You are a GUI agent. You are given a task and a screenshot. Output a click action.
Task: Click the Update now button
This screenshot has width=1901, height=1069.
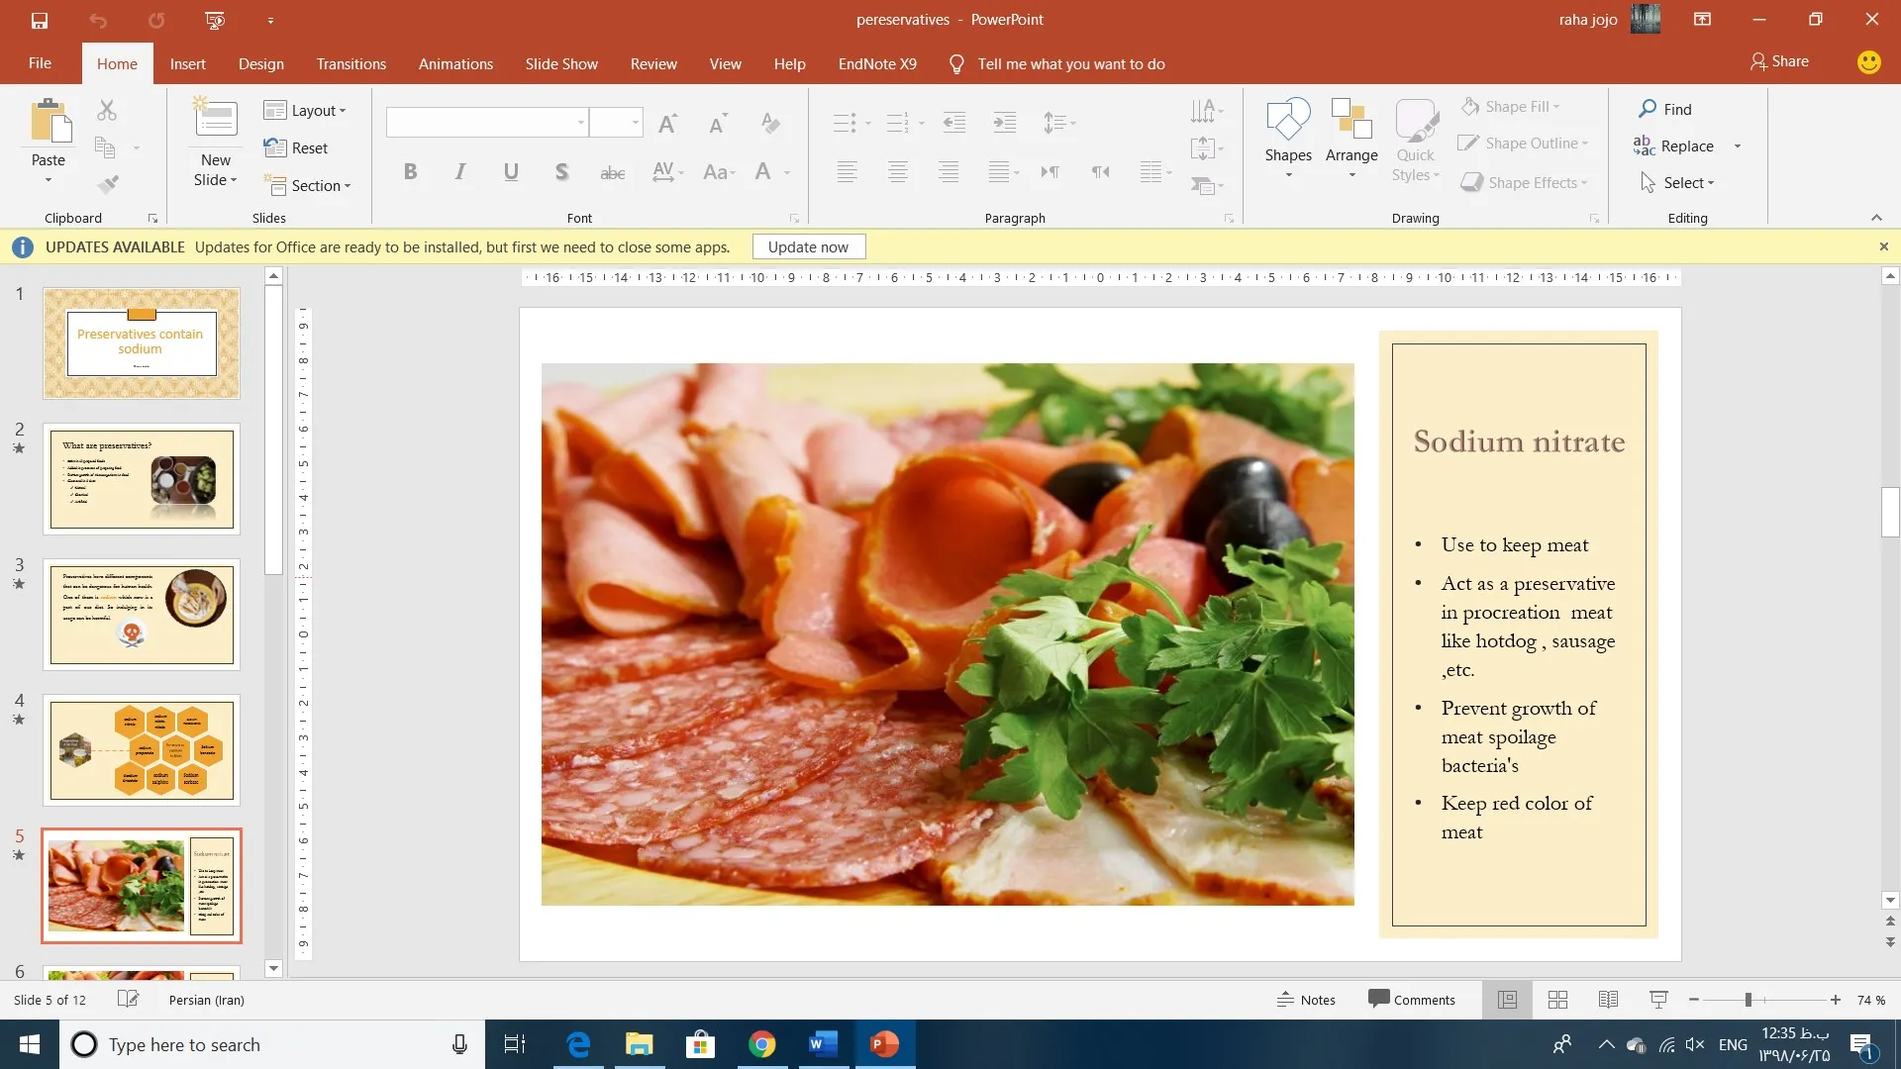point(808,246)
